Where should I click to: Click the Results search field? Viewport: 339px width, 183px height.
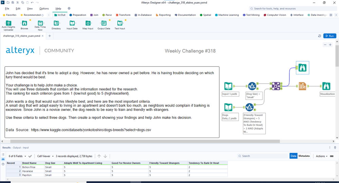tap(263, 156)
